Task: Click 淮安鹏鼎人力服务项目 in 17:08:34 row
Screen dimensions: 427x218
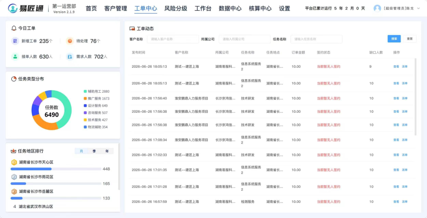Action: pyautogui.click(x=191, y=140)
